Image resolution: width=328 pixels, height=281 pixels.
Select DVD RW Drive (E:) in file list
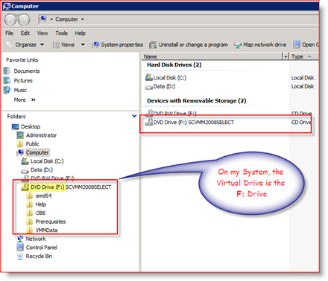[x=174, y=113]
